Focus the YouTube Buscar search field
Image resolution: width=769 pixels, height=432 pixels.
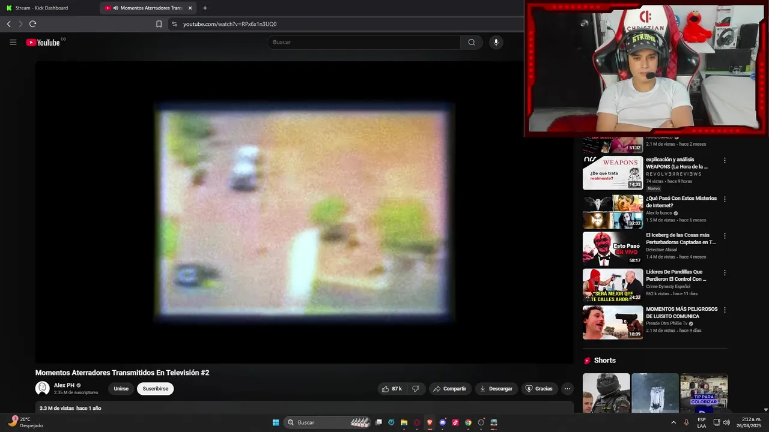[x=364, y=42]
